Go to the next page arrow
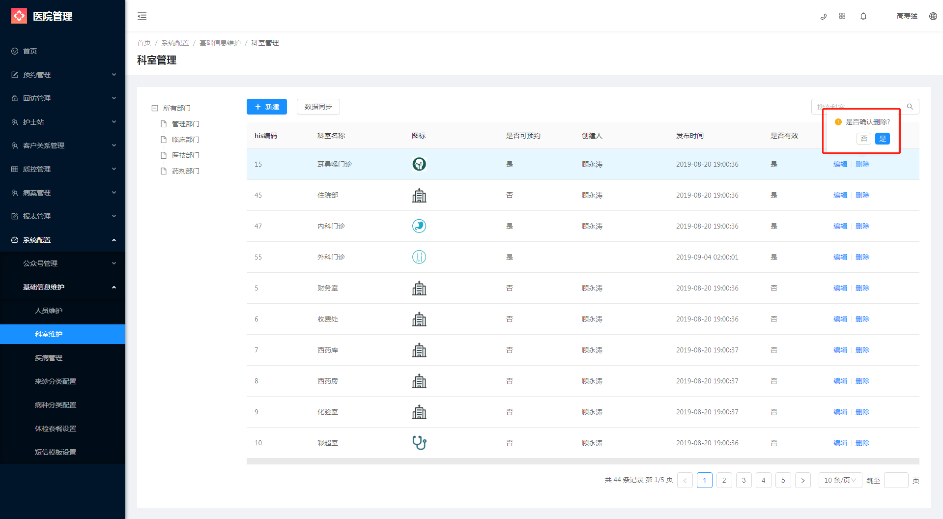The width and height of the screenshot is (943, 519). click(x=803, y=480)
